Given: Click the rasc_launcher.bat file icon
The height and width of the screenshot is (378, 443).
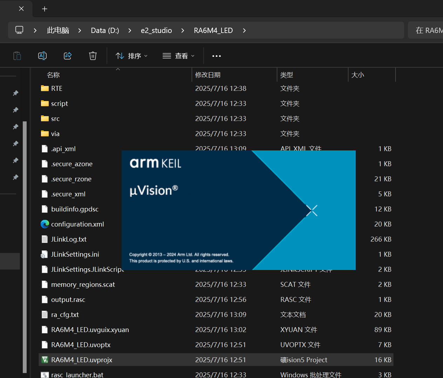Looking at the screenshot, I should pyautogui.click(x=45, y=374).
